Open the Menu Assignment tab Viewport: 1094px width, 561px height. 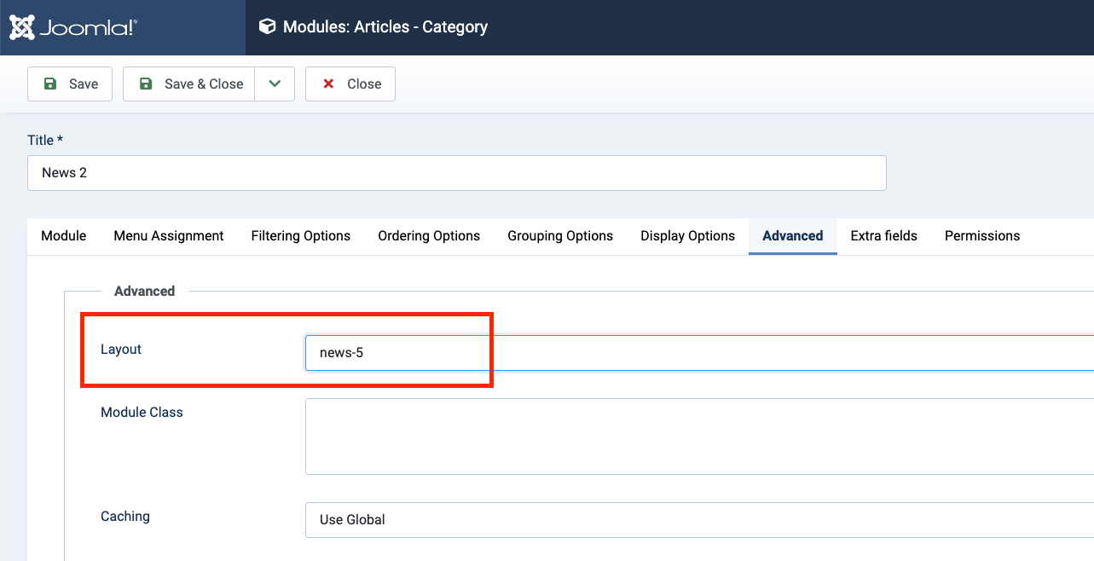[x=169, y=236]
